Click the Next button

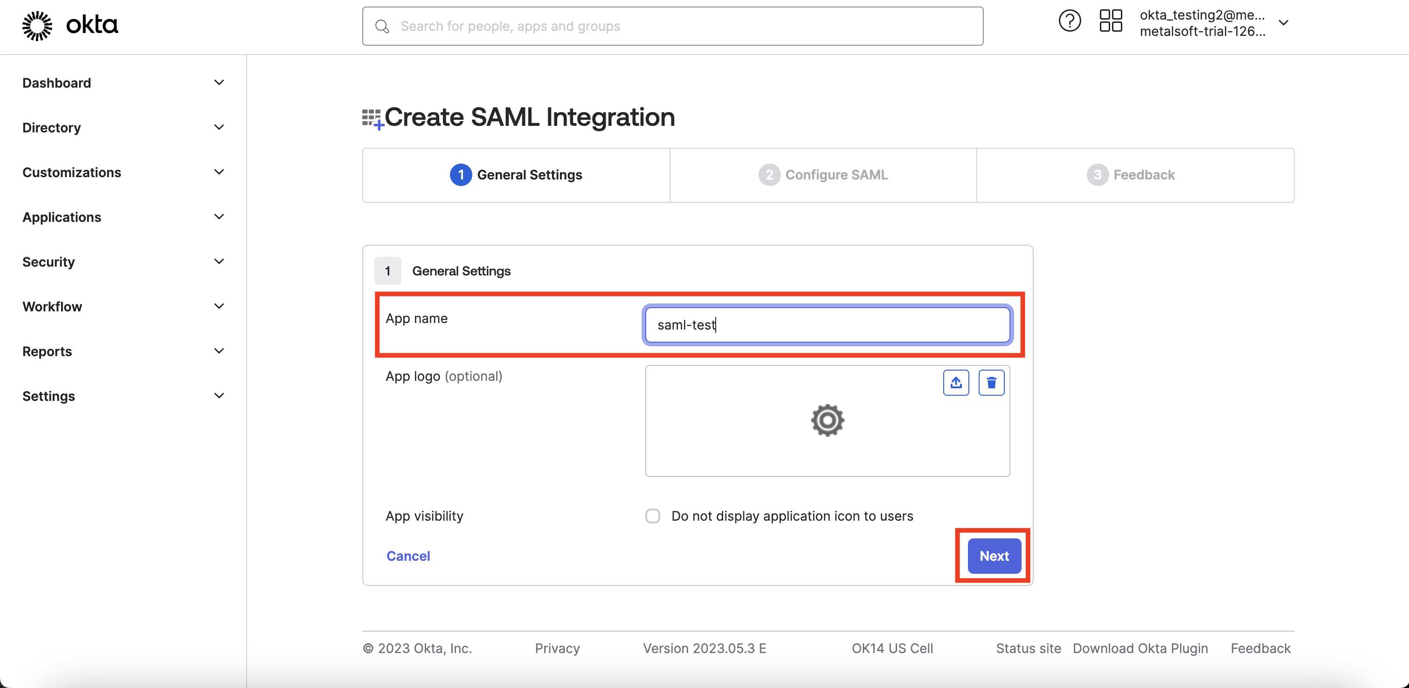[x=994, y=556]
